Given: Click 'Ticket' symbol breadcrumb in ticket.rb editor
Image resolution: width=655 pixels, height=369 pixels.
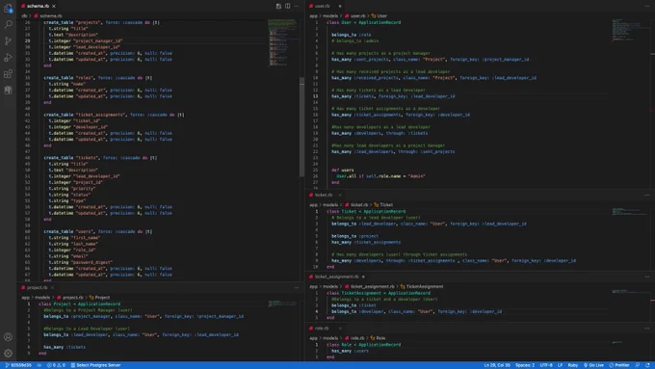Looking at the screenshot, I should [386, 205].
